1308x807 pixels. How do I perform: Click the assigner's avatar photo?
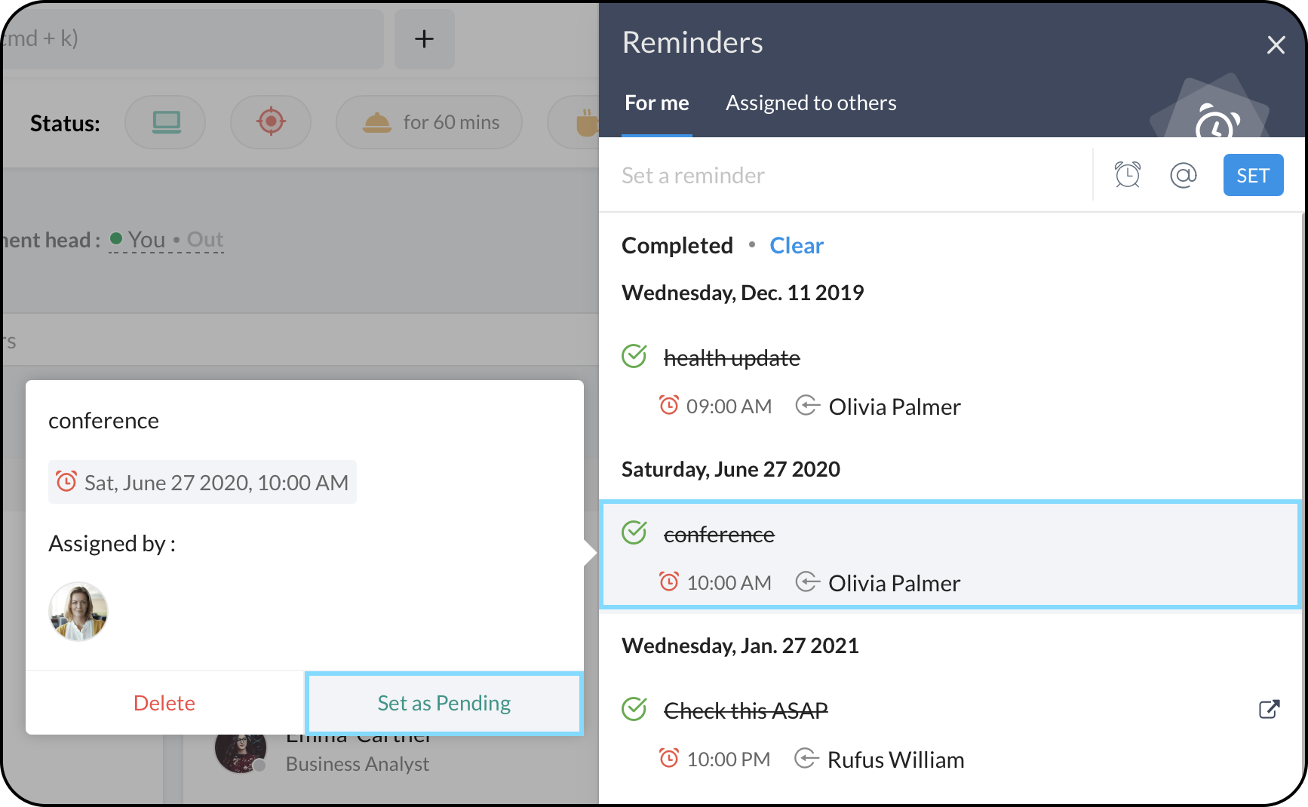78,611
